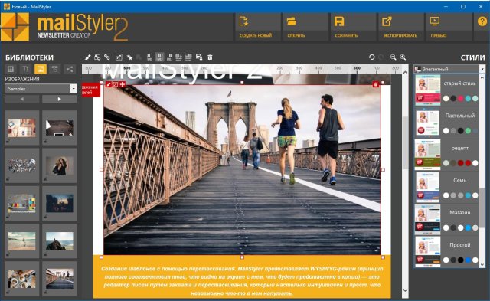Screen dimensions: 490x301
Task: Select the bridge runners sample thumbnail
Action: click(60, 279)
